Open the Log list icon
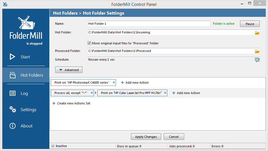Viewport: 268px width, 151px height. (x=12, y=93)
